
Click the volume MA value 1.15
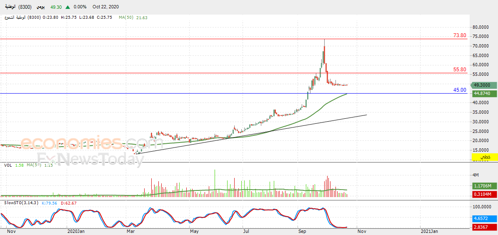click(x=49, y=165)
